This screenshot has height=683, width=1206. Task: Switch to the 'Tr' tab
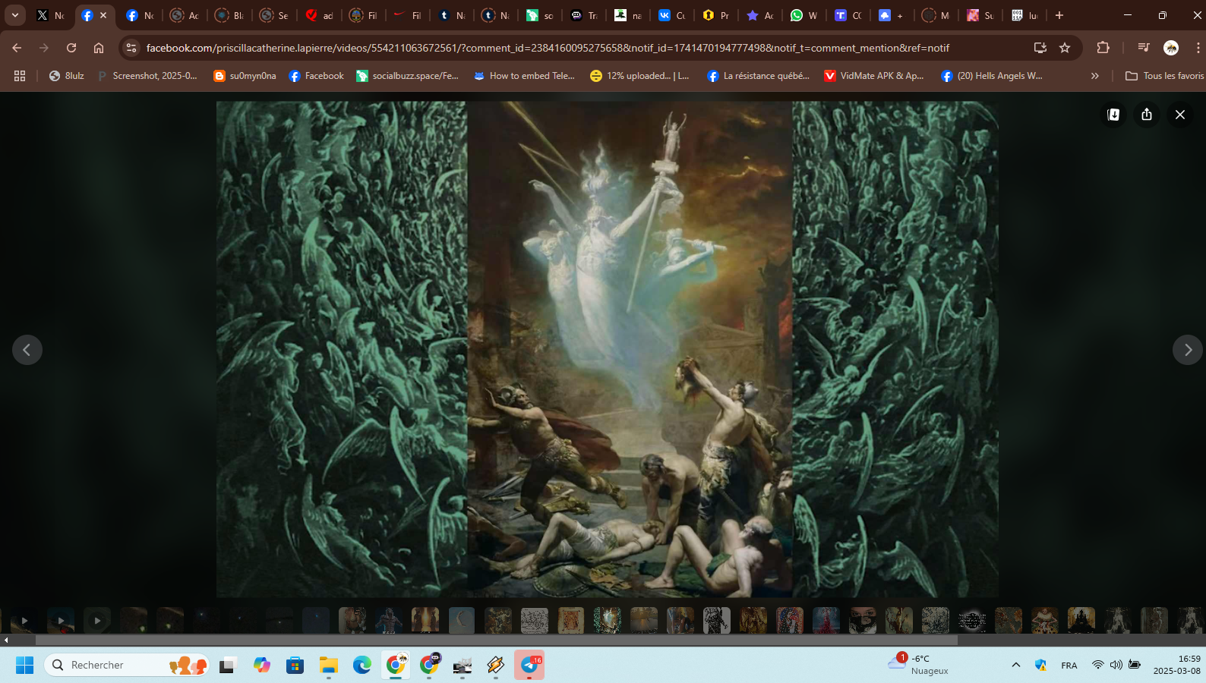(584, 15)
